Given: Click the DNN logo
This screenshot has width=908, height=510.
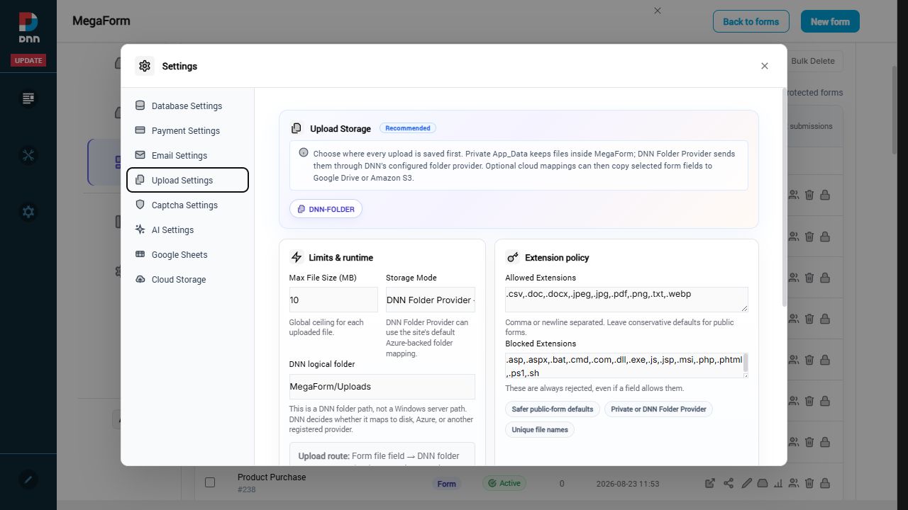Looking at the screenshot, I should click(x=28, y=28).
